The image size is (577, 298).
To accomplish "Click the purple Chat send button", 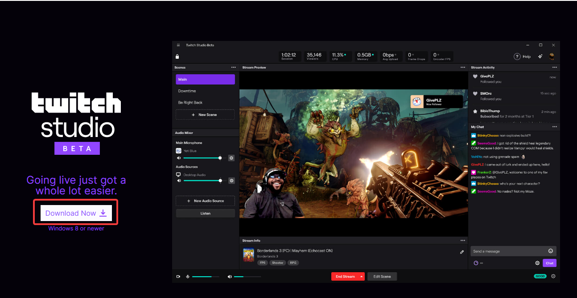I will click(549, 263).
